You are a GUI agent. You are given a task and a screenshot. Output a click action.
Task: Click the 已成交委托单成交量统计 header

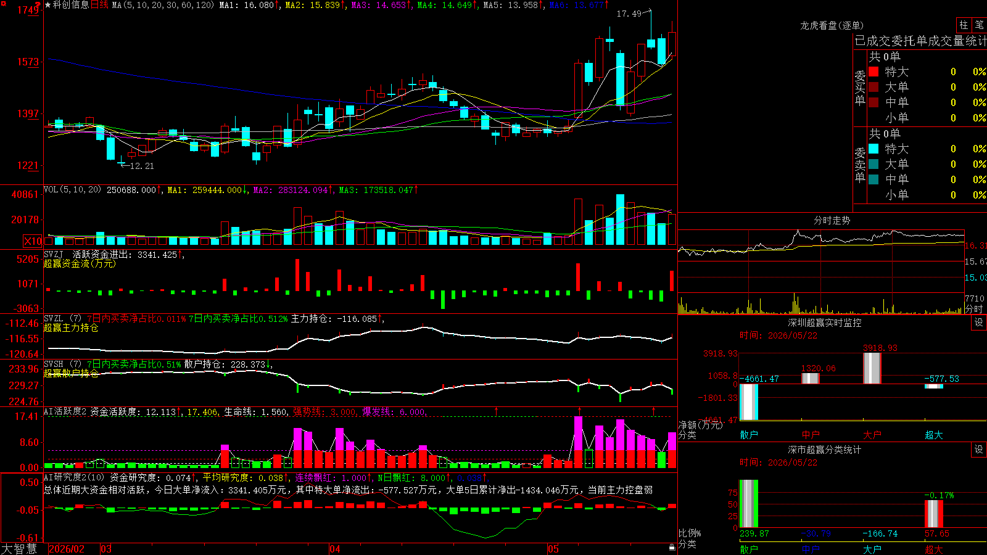pos(920,41)
